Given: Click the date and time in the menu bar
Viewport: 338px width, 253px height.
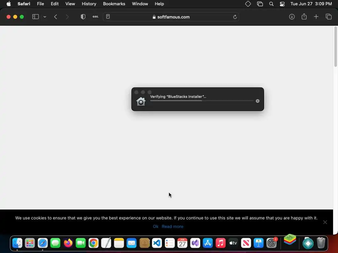Looking at the screenshot, I should (x=311, y=4).
